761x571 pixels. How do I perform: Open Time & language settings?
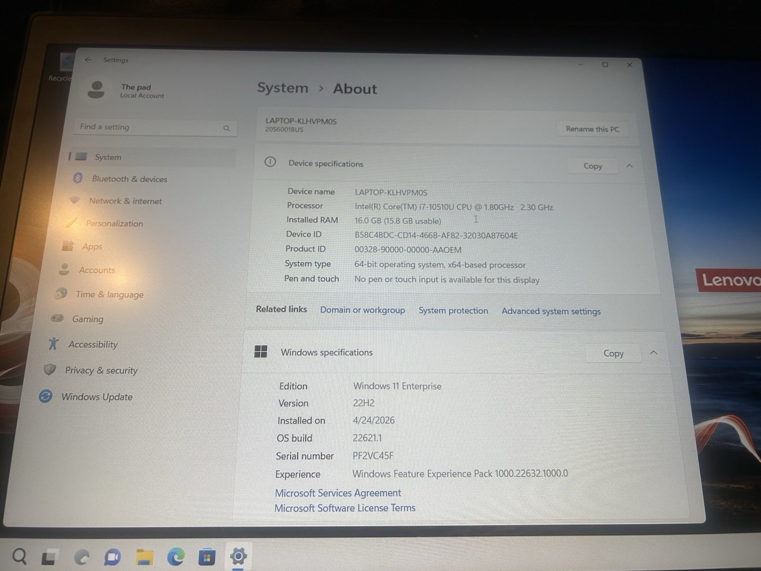coord(110,295)
